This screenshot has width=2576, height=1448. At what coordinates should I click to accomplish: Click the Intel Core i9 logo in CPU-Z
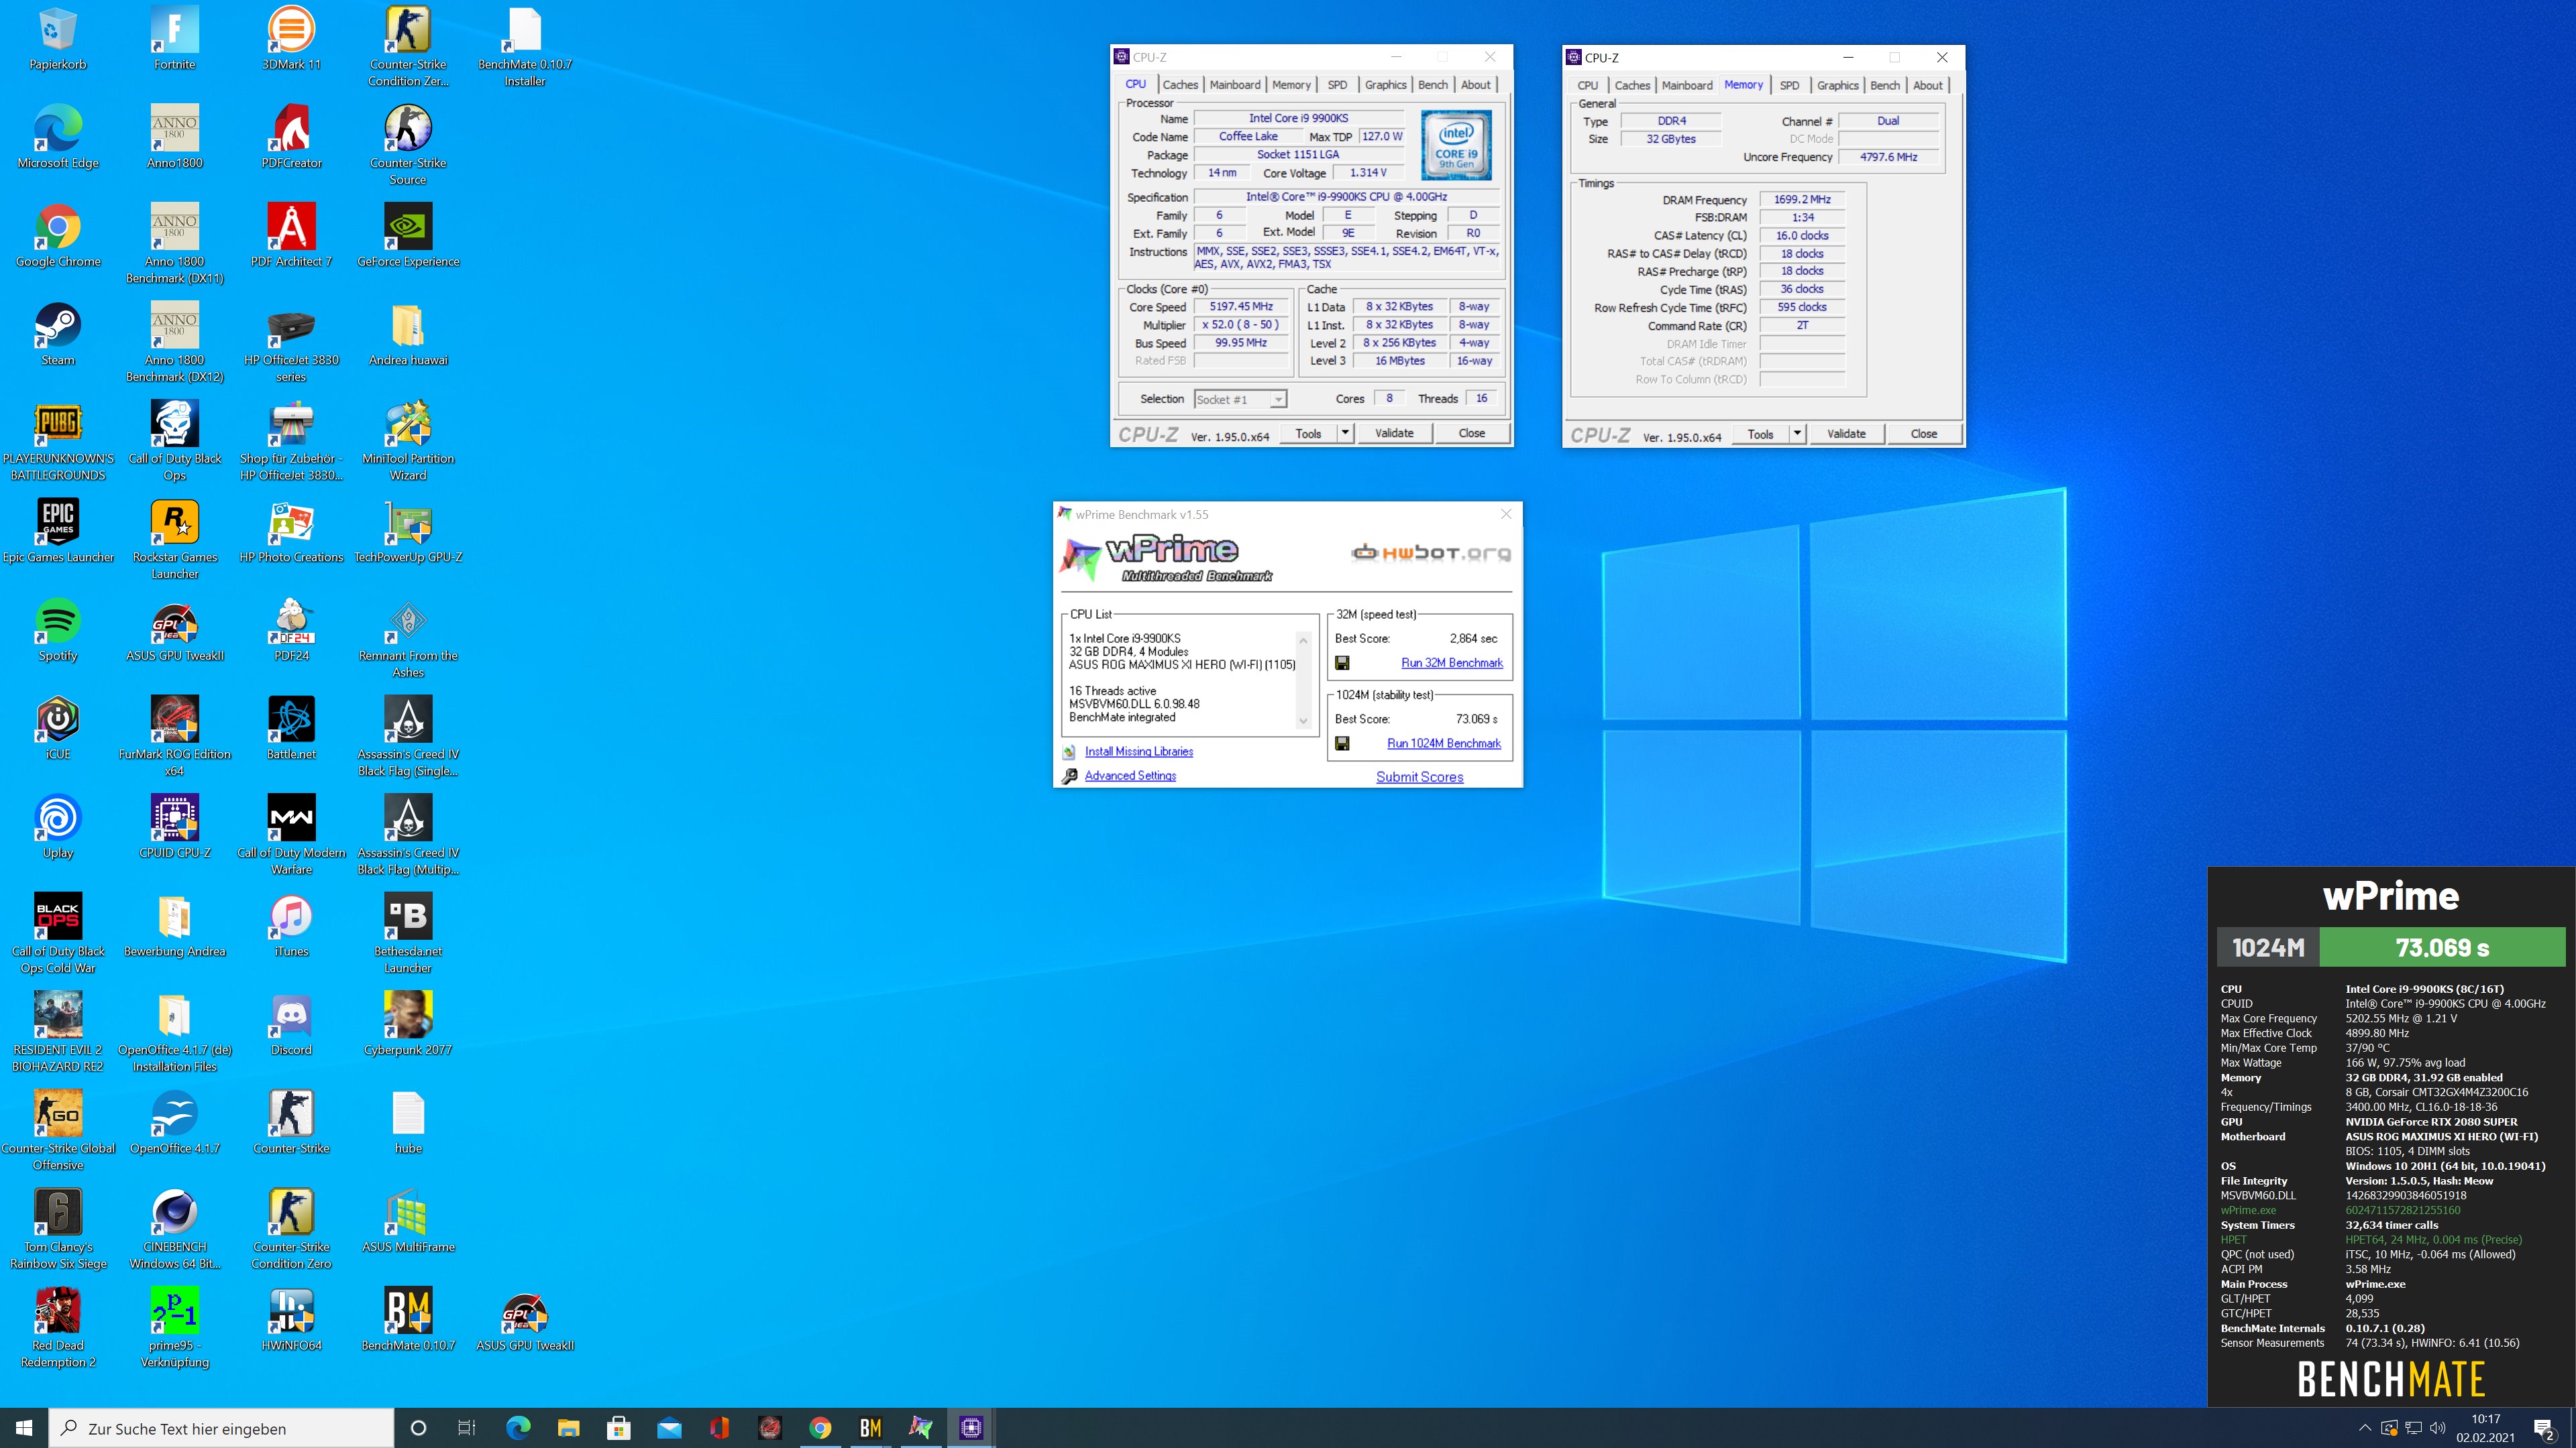[1456, 145]
